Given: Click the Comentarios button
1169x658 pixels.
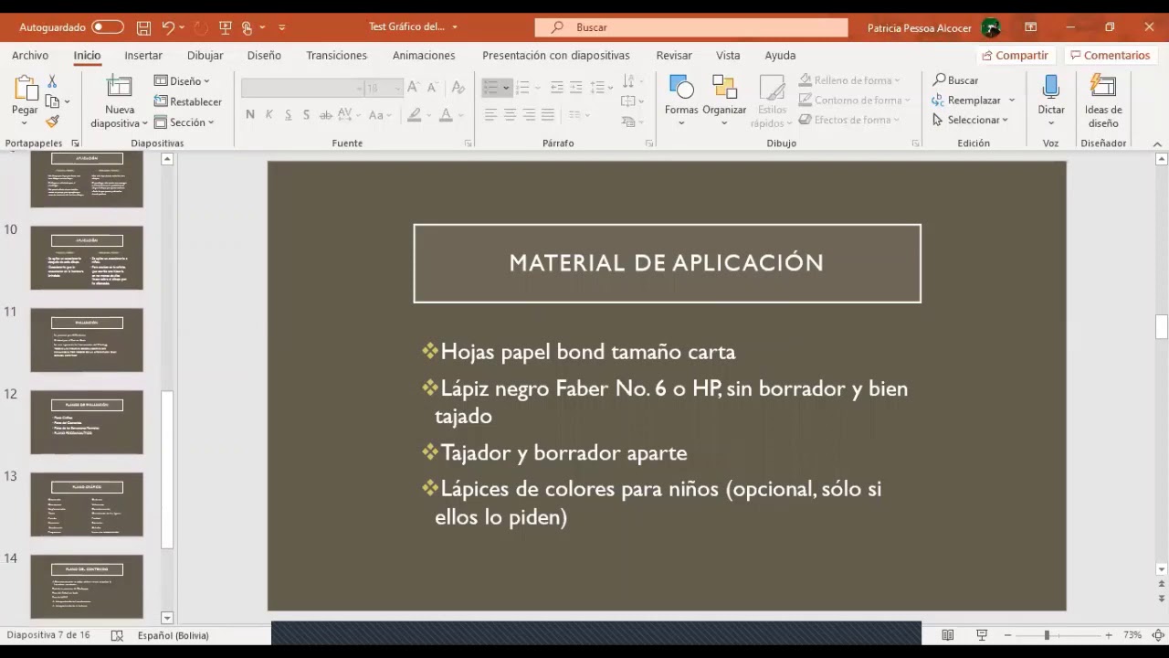Looking at the screenshot, I should (x=1110, y=56).
